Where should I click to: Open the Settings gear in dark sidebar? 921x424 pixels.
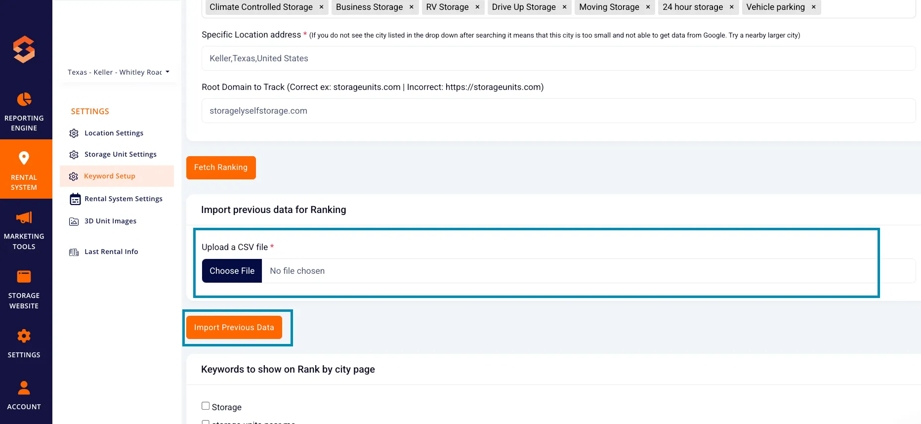pos(24,336)
